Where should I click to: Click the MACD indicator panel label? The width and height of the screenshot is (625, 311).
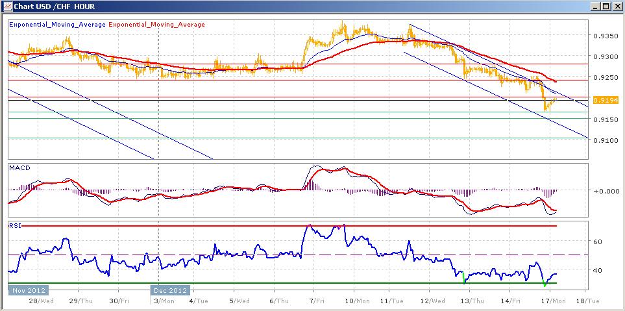tap(18, 168)
